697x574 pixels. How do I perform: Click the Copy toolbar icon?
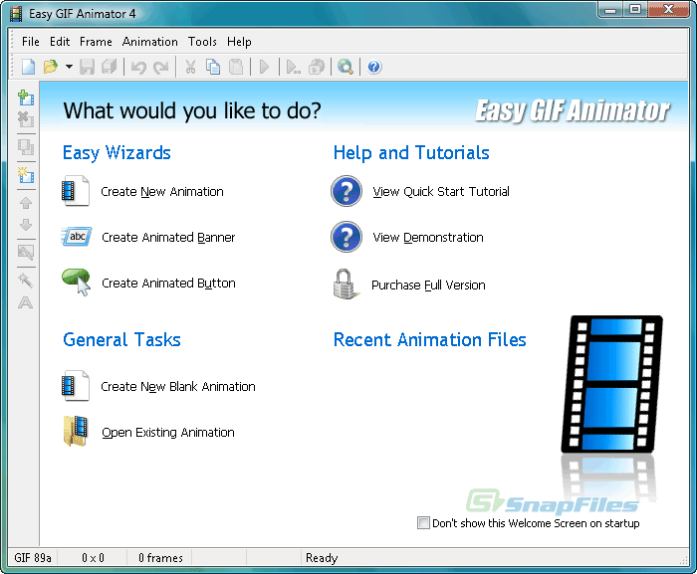click(213, 67)
